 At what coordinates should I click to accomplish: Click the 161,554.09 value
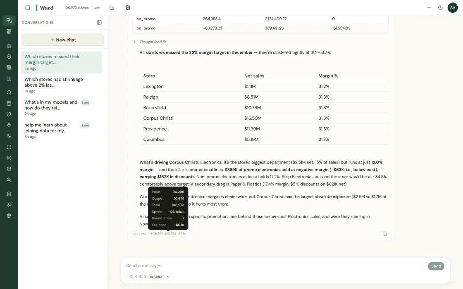tap(341, 28)
